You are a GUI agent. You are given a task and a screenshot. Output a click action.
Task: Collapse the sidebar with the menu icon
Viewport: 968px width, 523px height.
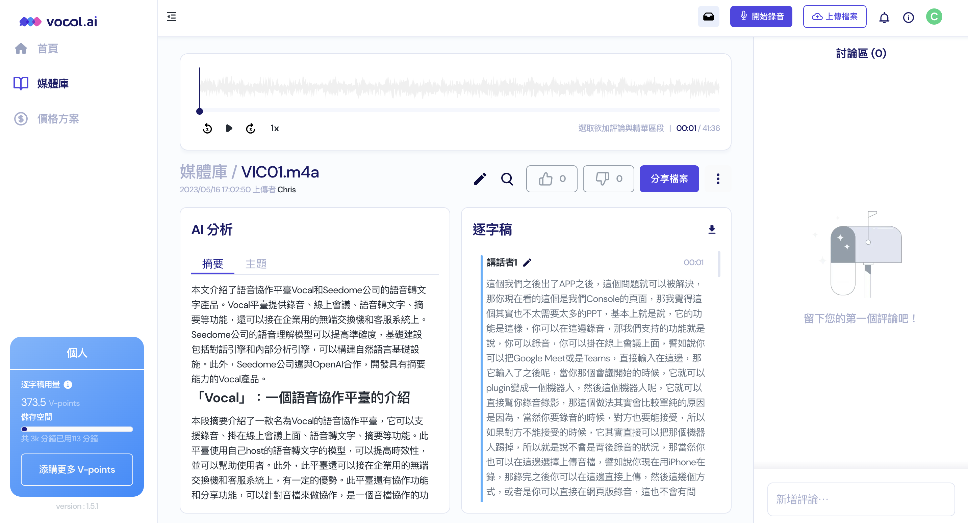pyautogui.click(x=171, y=17)
